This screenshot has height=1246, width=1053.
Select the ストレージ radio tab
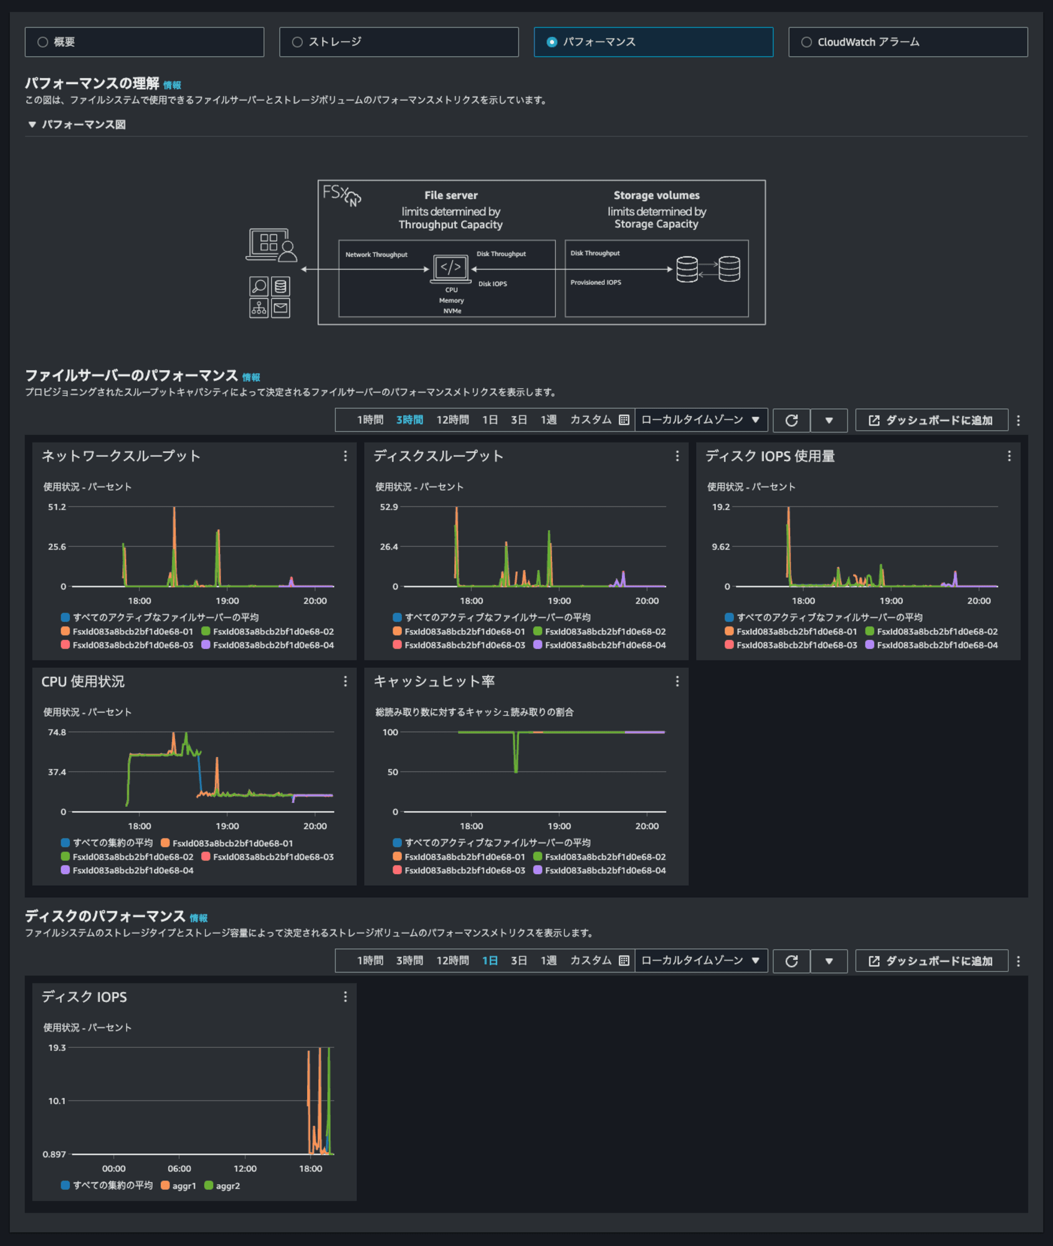coord(399,42)
